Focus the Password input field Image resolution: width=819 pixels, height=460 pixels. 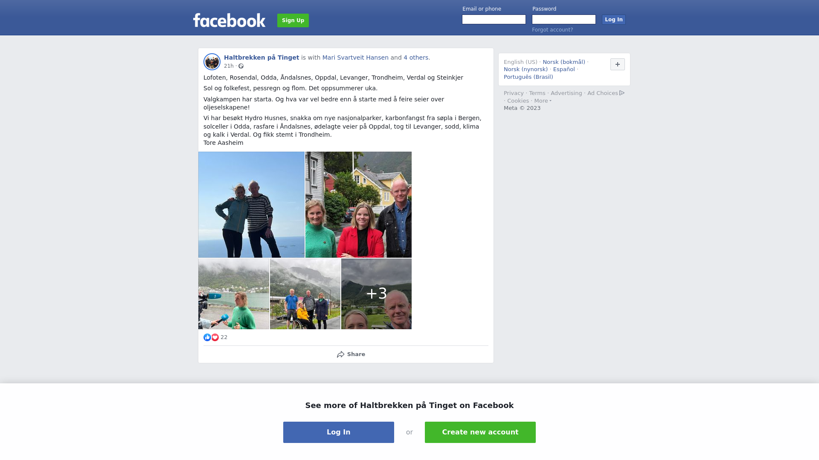pos(563,20)
